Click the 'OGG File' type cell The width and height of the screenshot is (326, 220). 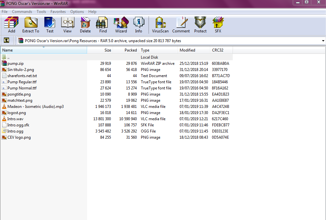[x=148, y=131]
